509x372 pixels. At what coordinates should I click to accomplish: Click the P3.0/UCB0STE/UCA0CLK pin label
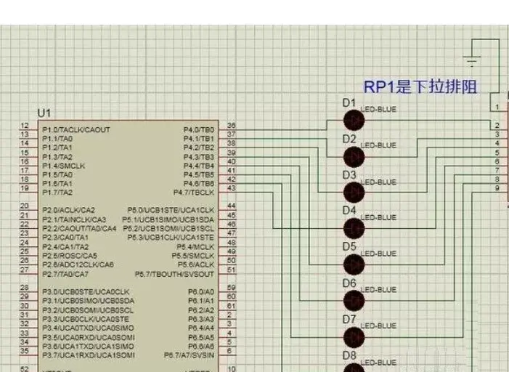pos(86,292)
